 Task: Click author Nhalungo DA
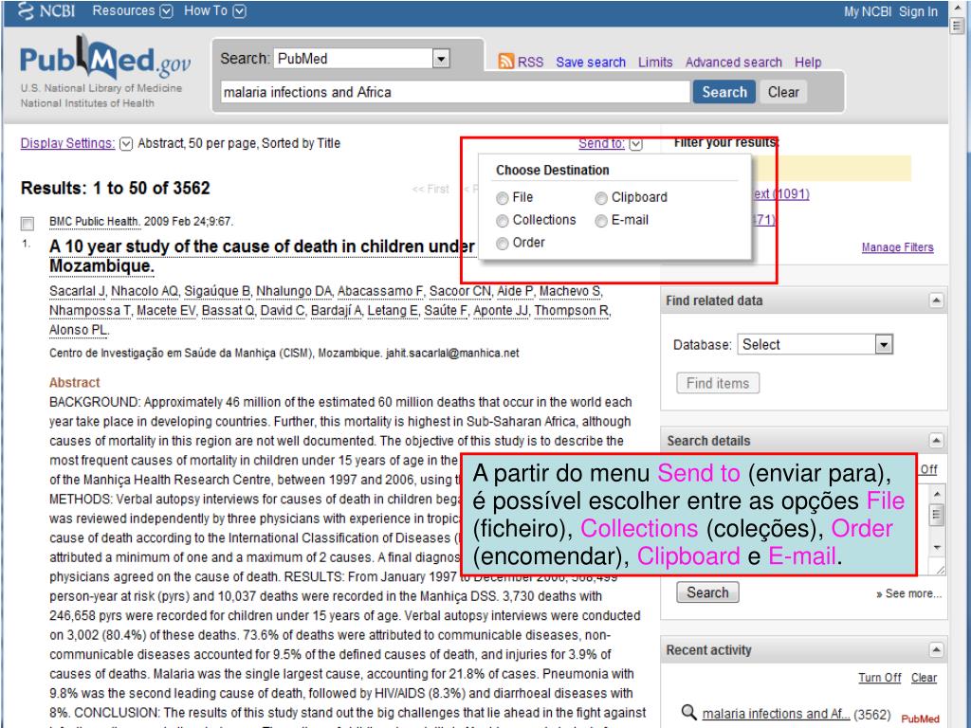tap(294, 291)
